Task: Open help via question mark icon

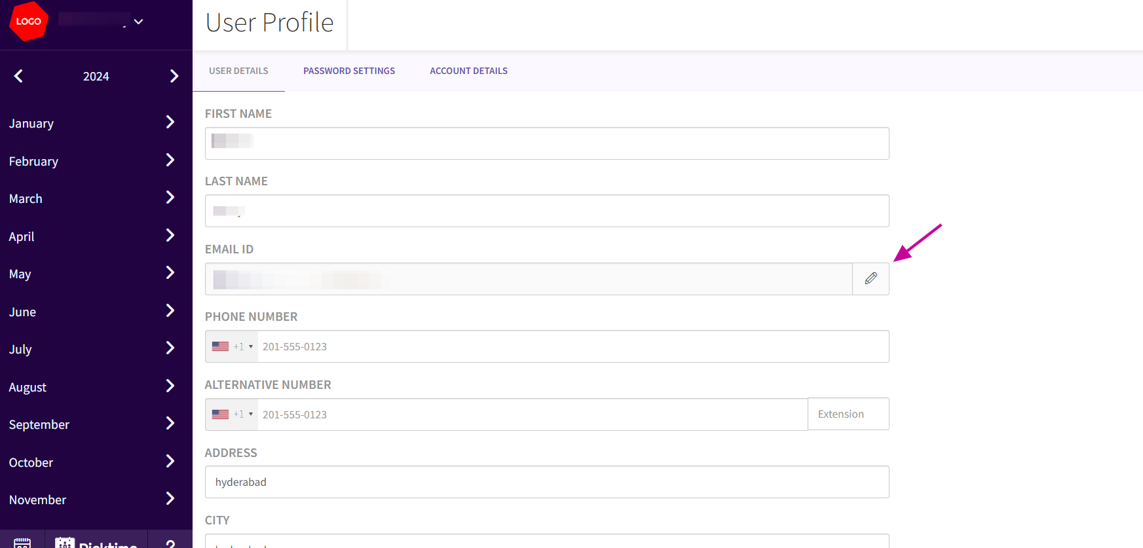Action: tap(170, 542)
